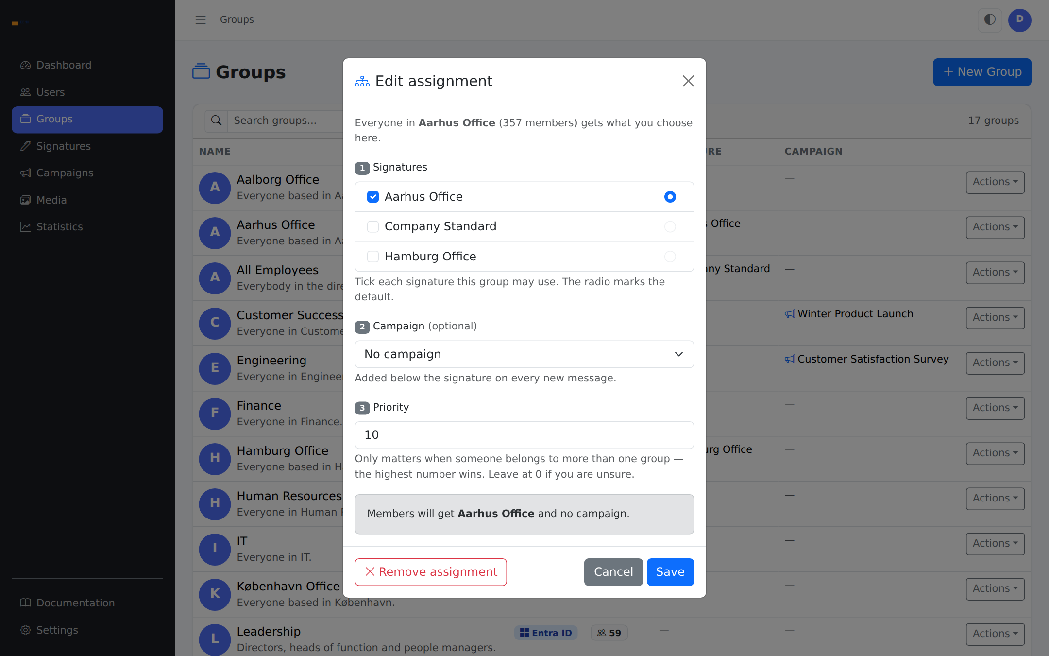Save the assignment changes
Image resolution: width=1049 pixels, height=656 pixels.
coord(670,572)
